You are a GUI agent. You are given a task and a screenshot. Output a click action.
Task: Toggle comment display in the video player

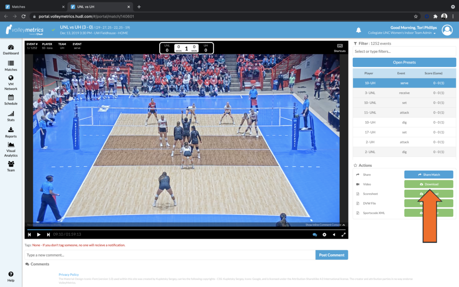click(314, 234)
